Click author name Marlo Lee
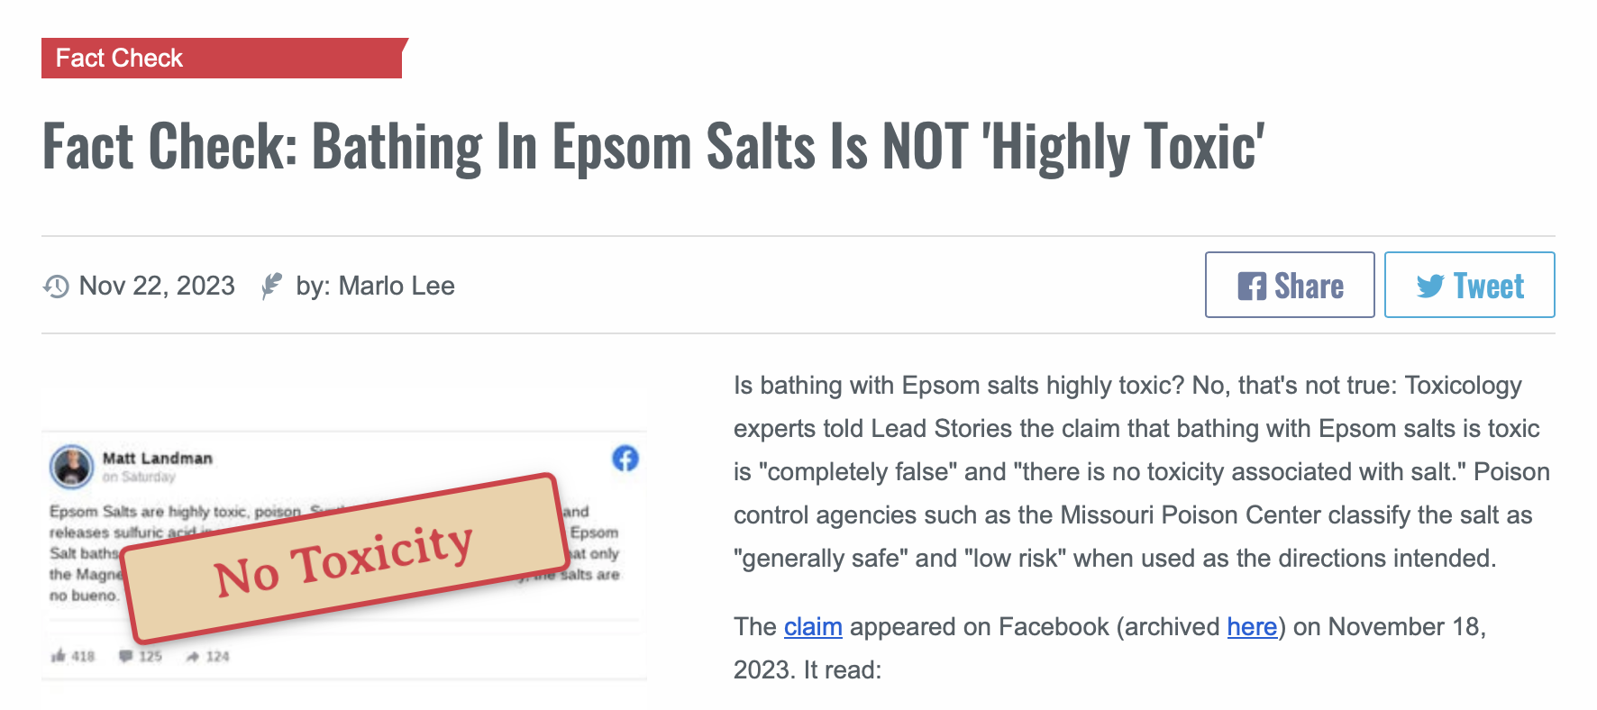This screenshot has height=710, width=1597. 397,286
